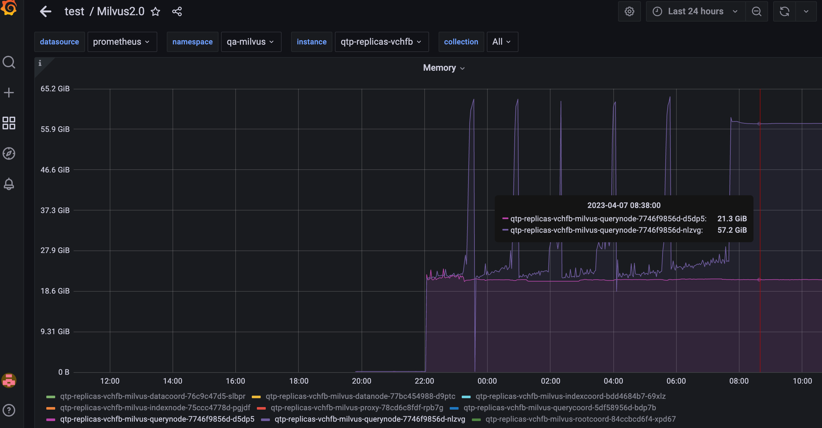822x428 pixels.
Task: Open the Create plus sidebar menu
Action: (x=9, y=93)
